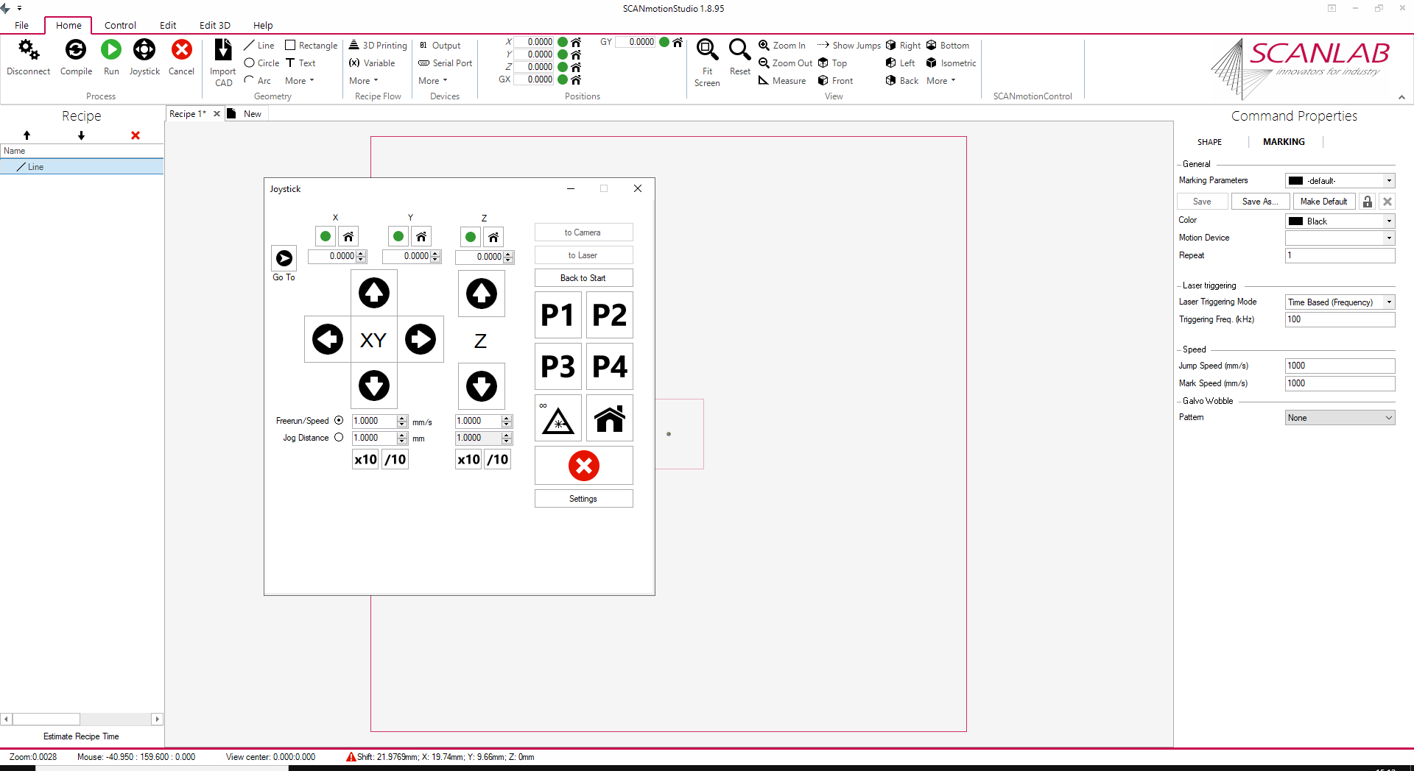The height and width of the screenshot is (771, 1414).
Task: Select the Rectangle geometry tool
Action: pyautogui.click(x=311, y=46)
